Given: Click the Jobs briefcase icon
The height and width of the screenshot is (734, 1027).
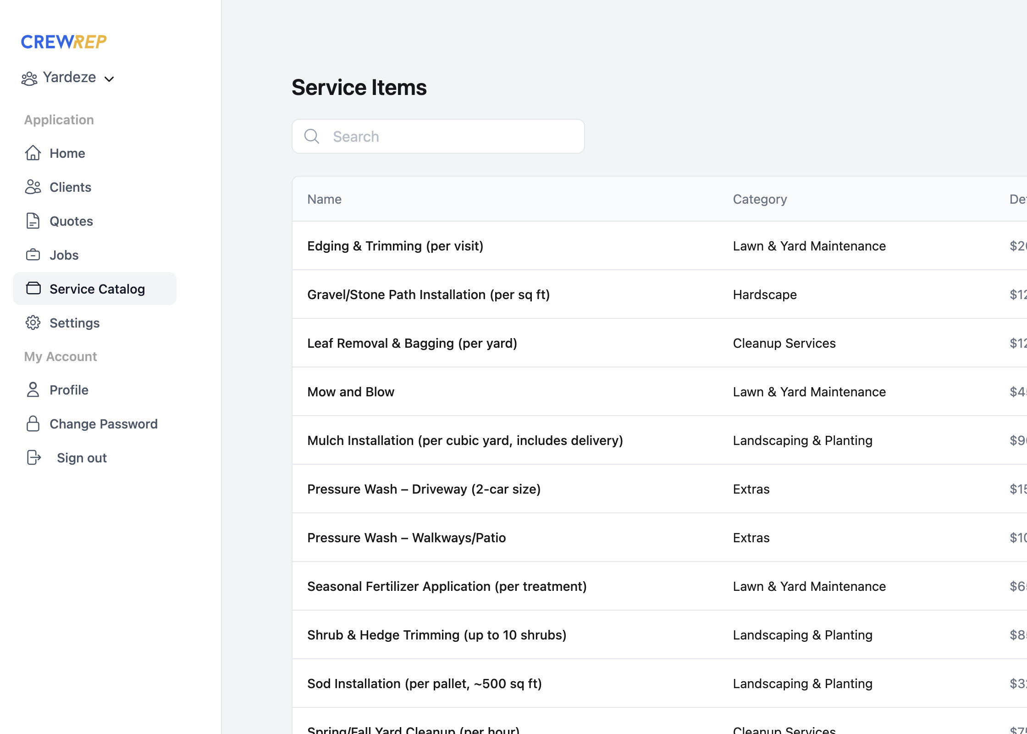Looking at the screenshot, I should (x=33, y=255).
